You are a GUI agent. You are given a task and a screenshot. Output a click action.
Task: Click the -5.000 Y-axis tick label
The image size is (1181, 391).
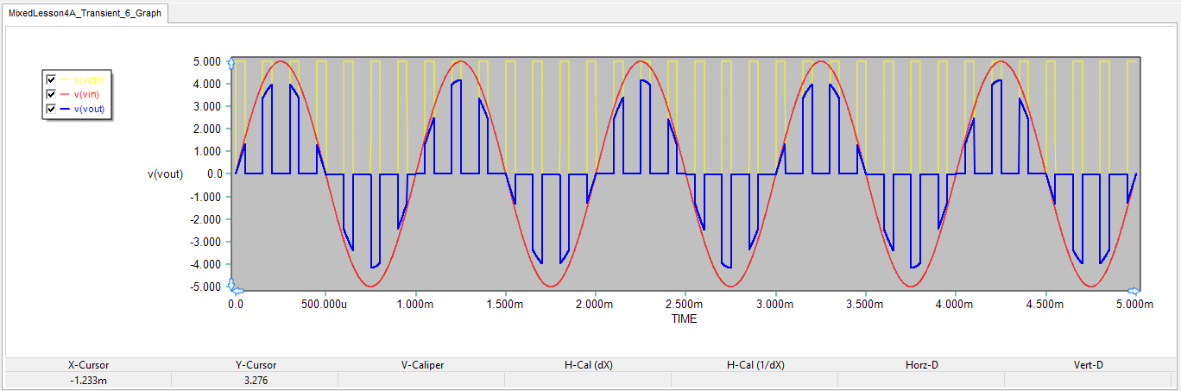pos(205,287)
